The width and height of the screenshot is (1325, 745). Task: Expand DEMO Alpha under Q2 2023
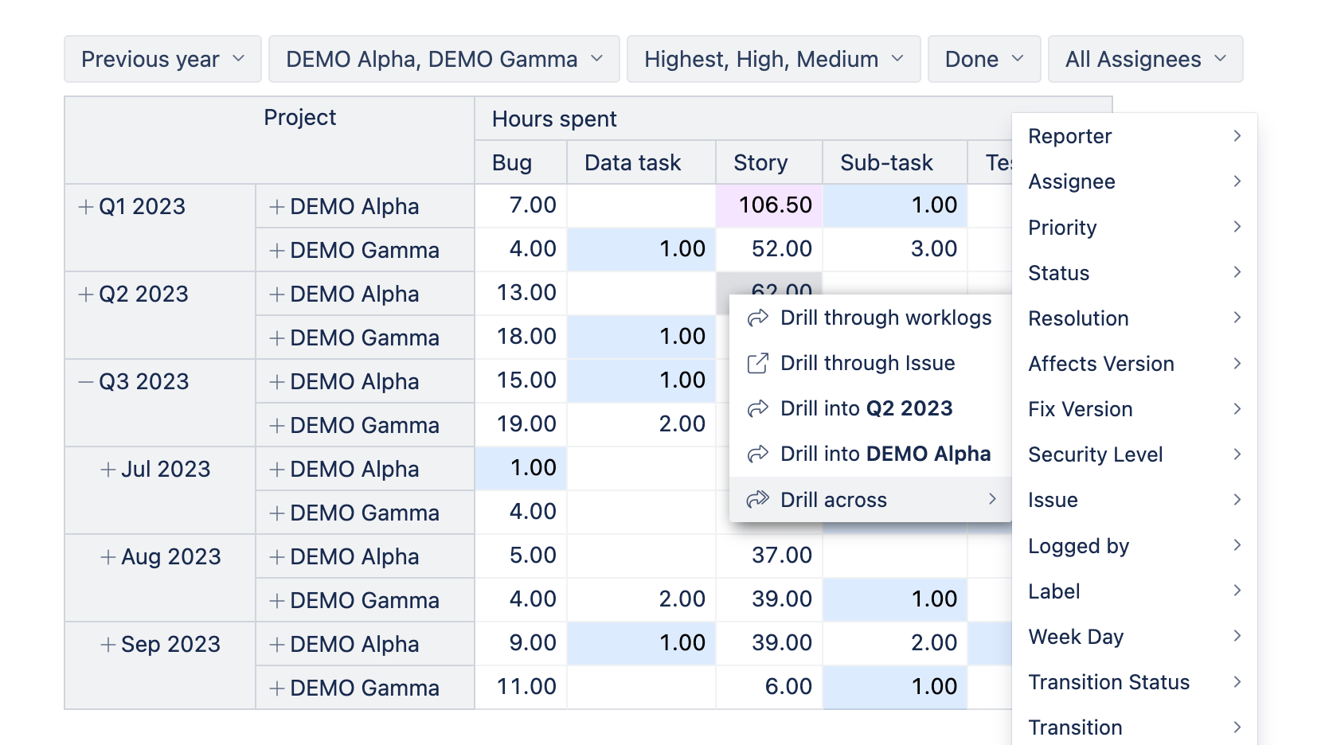pyautogui.click(x=277, y=294)
